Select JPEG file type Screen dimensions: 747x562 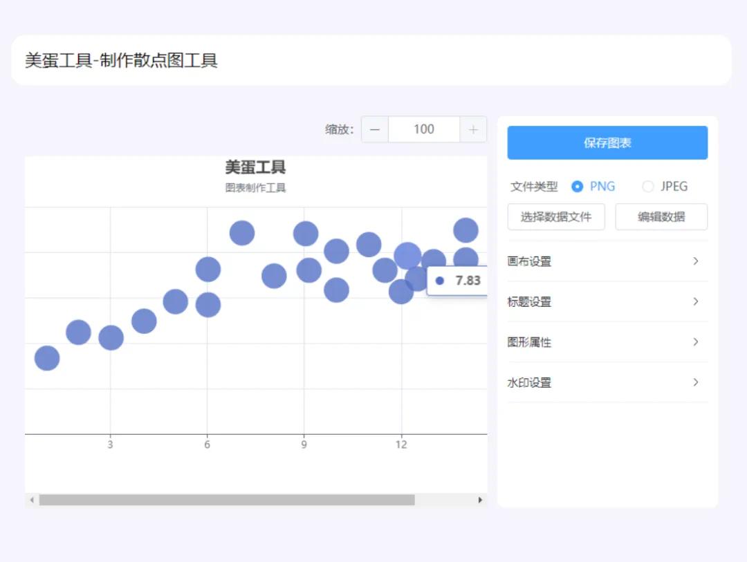click(x=648, y=187)
